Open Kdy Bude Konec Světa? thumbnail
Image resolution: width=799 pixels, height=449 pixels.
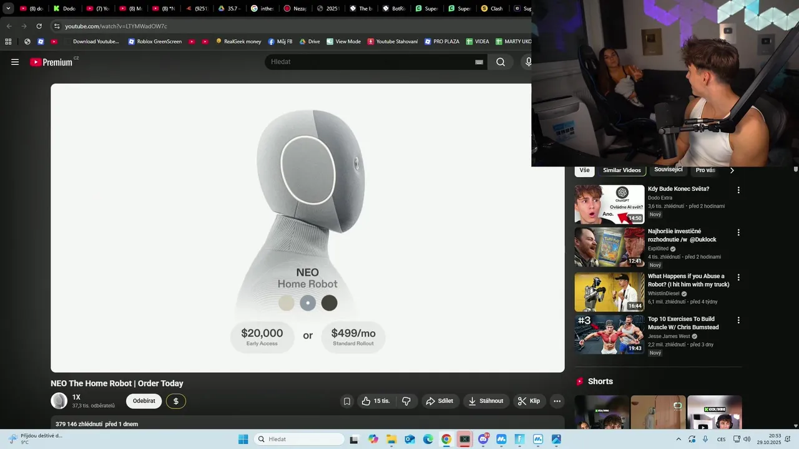[609, 204]
